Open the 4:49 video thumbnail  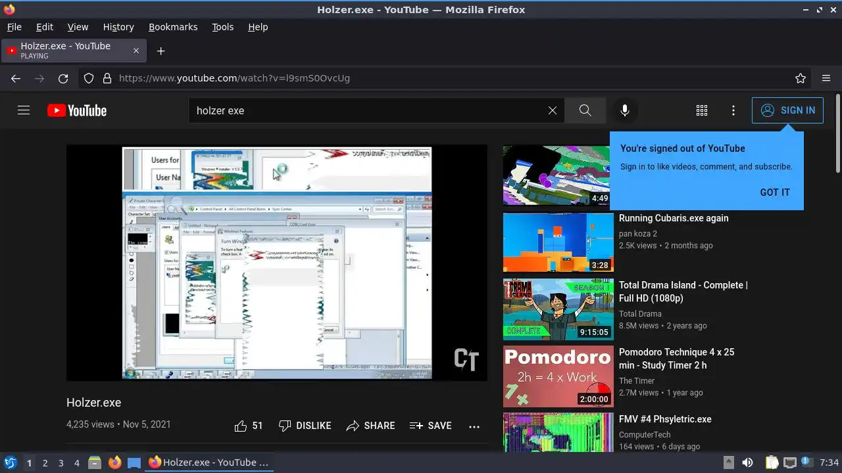[558, 175]
